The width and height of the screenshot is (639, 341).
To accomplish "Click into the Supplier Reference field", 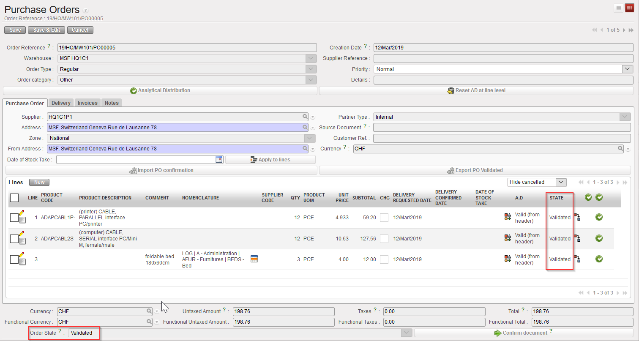I will coord(503,58).
